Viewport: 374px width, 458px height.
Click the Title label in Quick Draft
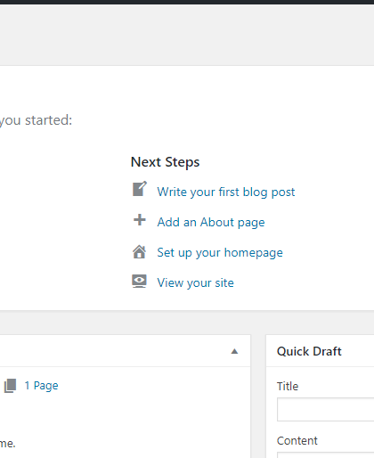point(288,387)
